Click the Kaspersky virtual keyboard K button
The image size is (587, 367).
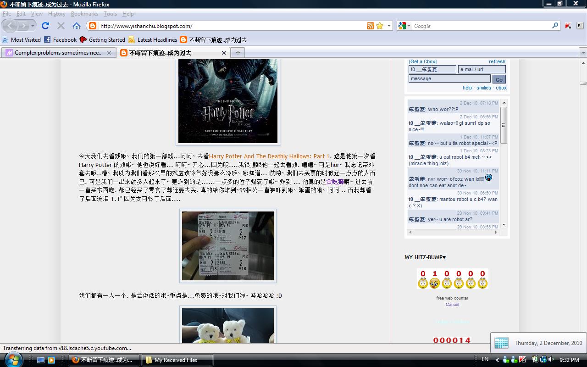[x=580, y=26]
